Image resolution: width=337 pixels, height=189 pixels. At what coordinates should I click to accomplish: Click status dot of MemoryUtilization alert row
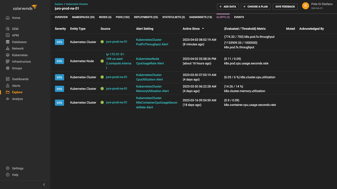[x=102, y=89]
